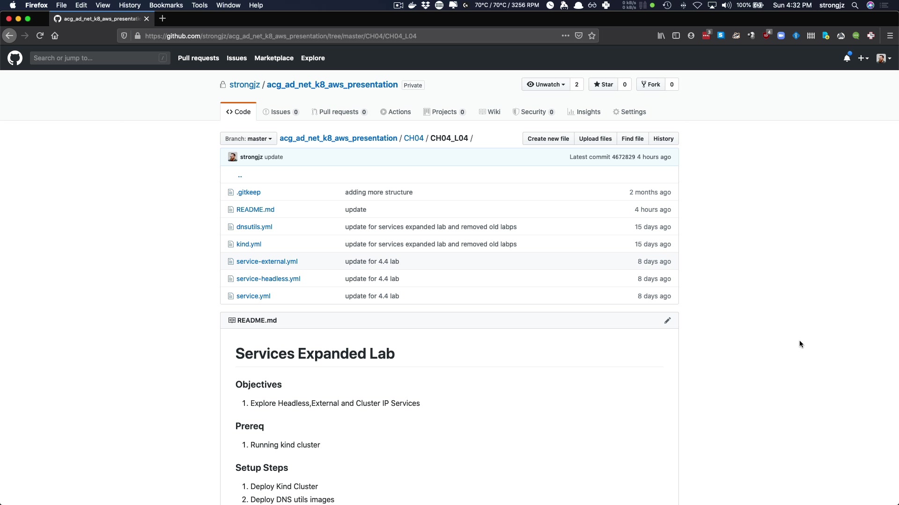Click the Firefox home icon
This screenshot has width=899, height=505.
(55, 36)
